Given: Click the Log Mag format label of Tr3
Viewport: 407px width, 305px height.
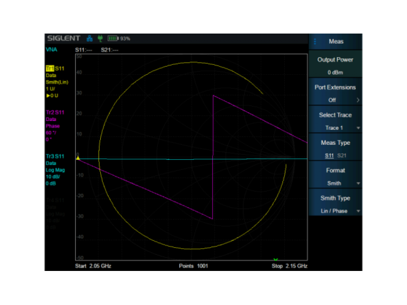Looking at the screenshot, I should coord(55,170).
